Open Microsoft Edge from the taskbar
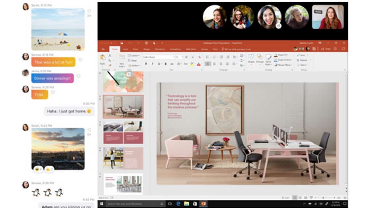The width and height of the screenshot is (370, 208). pos(178,204)
